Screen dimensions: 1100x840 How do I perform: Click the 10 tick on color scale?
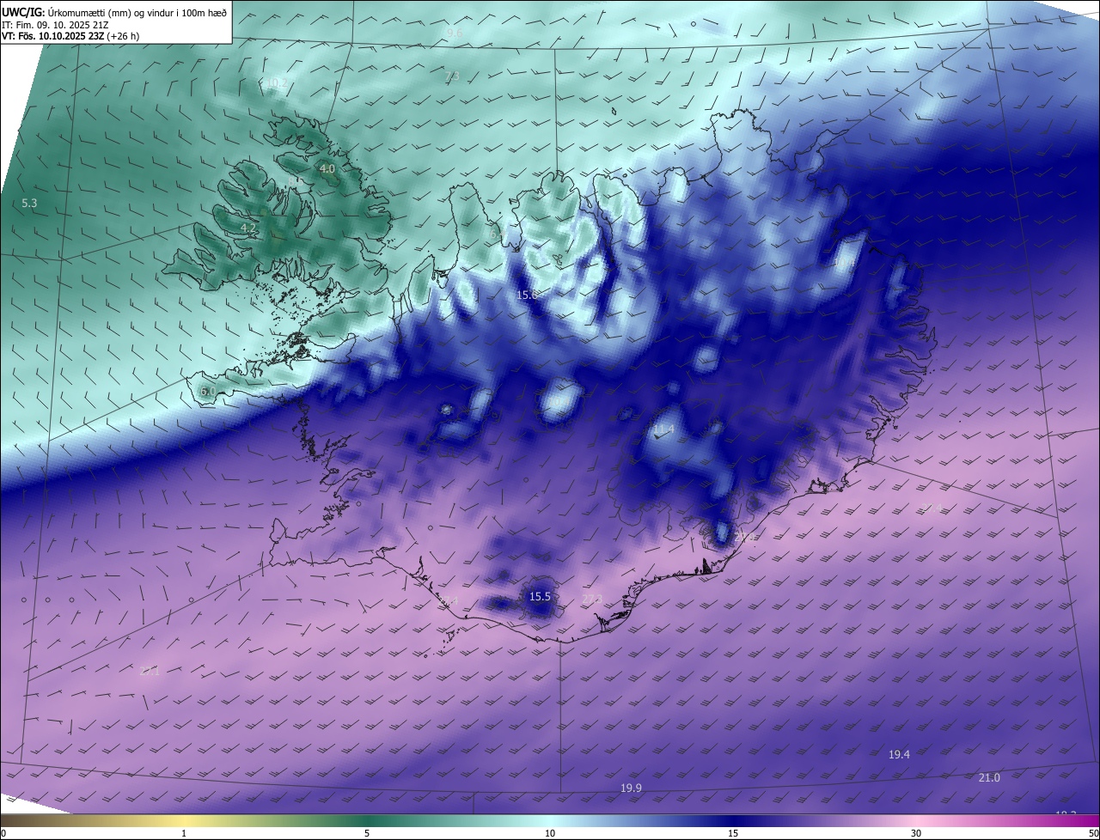(550, 833)
